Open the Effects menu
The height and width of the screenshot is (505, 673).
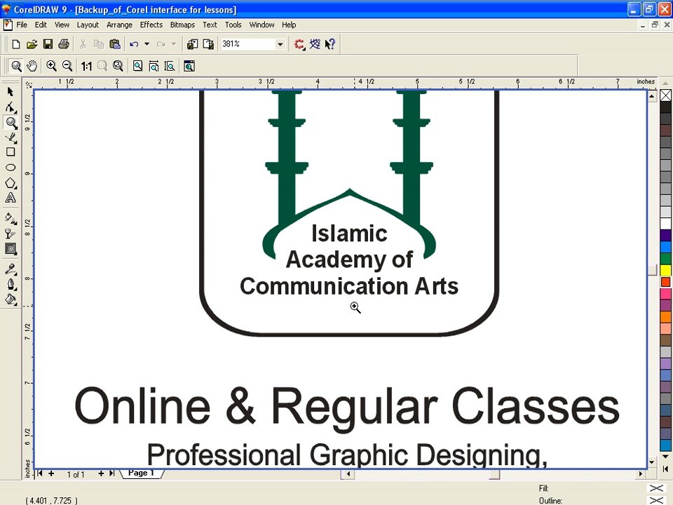[x=151, y=25]
